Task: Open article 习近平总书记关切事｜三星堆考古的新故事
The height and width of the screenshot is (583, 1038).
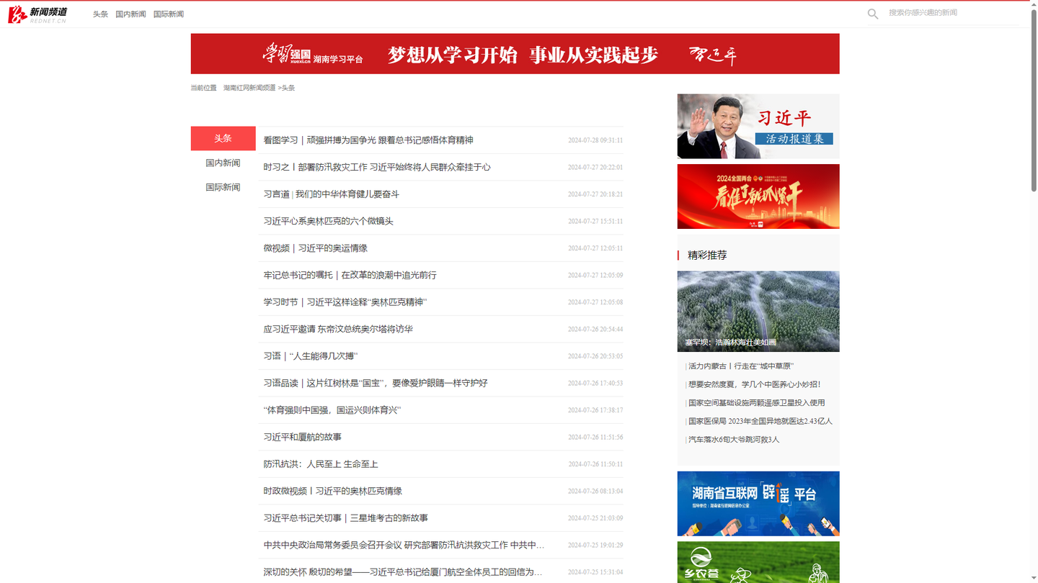Action: 345,518
